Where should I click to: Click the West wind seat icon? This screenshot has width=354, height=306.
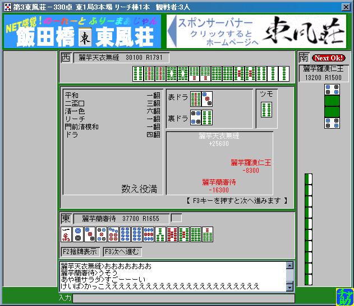pyautogui.click(x=66, y=58)
